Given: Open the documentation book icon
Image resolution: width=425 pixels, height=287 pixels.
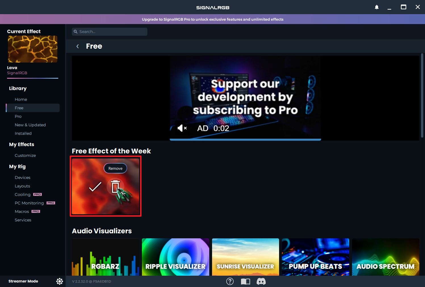Looking at the screenshot, I should pos(246,281).
